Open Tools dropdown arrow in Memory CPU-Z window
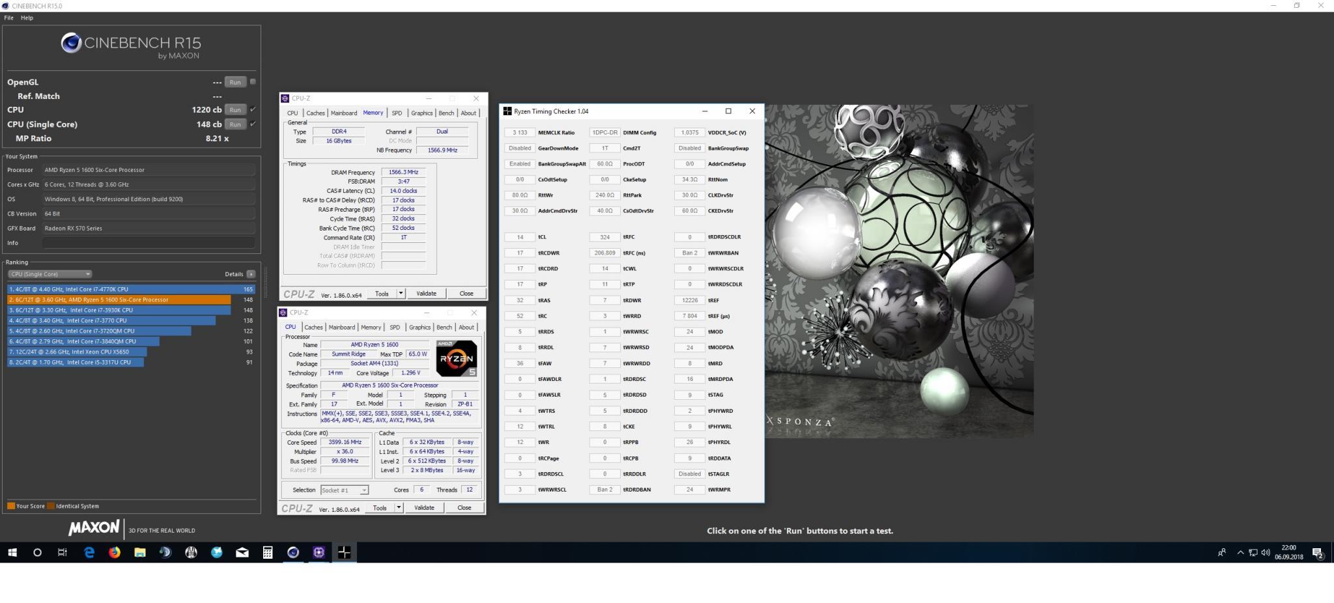This screenshot has height=603, width=1334. point(401,293)
